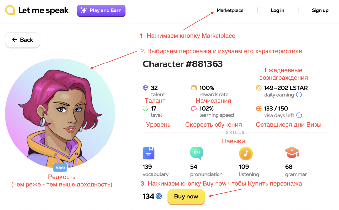
Task: Buy the character with Buy now
Action: [186, 197]
